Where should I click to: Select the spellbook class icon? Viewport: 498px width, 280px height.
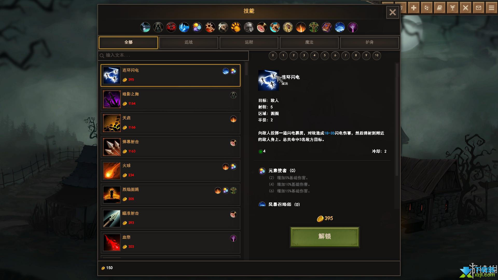[327, 27]
